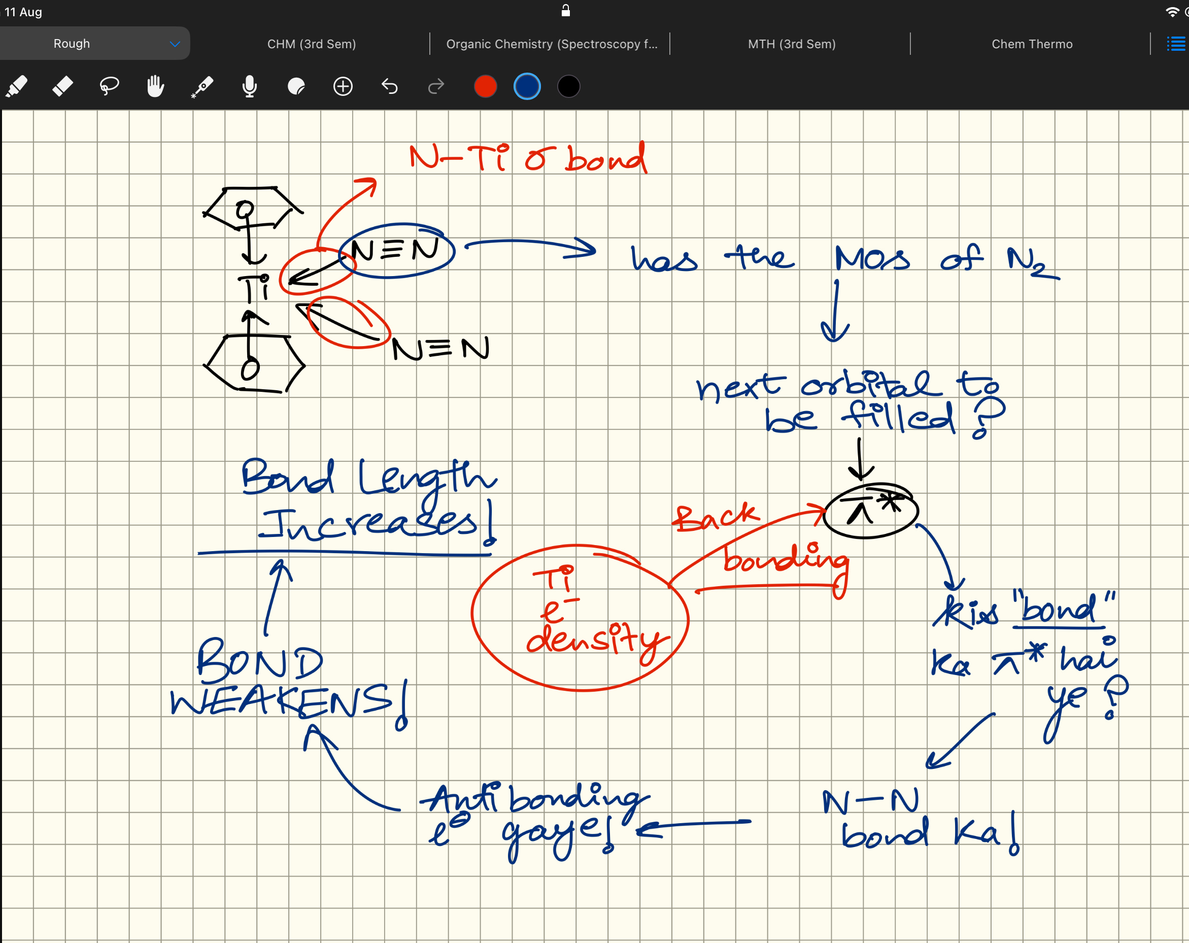
Task: Undo the last stroke
Action: click(389, 87)
